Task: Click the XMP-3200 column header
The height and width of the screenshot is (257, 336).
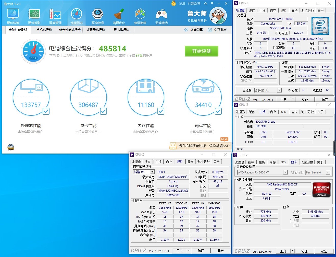Action: click(x=214, y=203)
